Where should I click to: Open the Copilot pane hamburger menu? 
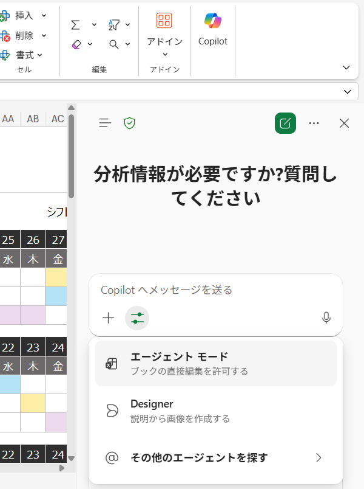106,123
